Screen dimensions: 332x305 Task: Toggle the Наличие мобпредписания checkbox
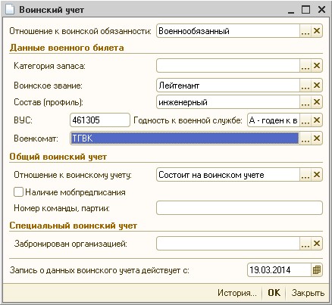coord(18,192)
